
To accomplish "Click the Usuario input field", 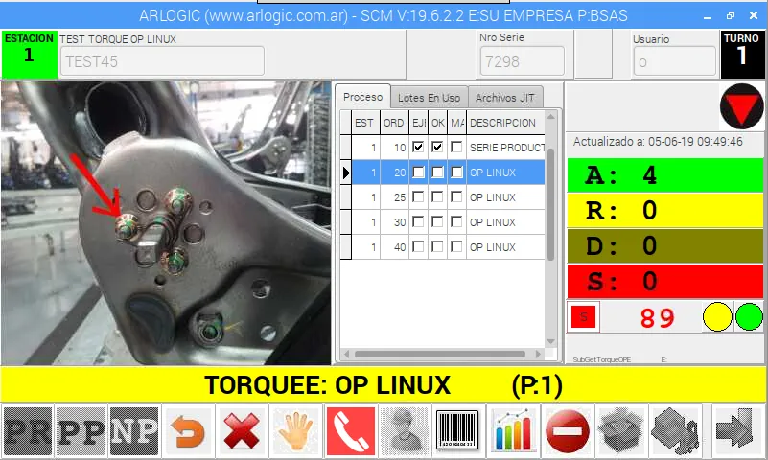I will coord(674,61).
